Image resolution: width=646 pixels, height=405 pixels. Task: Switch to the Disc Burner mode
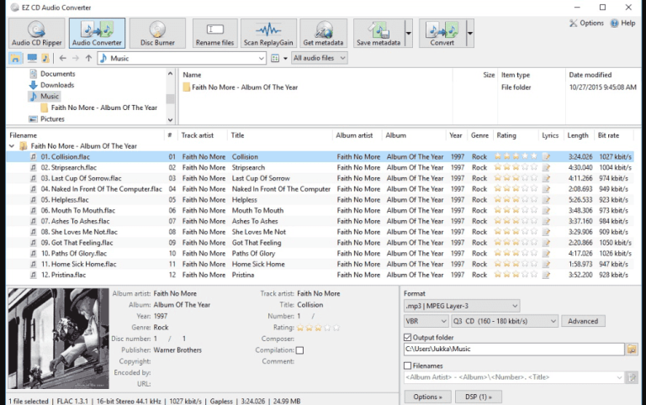coord(157,33)
